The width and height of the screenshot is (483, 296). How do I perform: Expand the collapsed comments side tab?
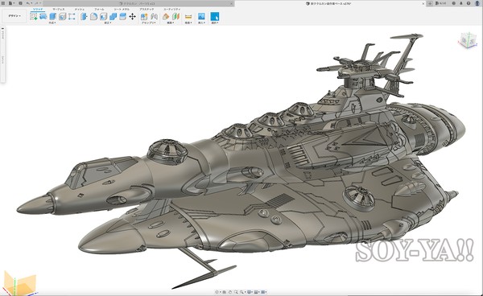tap(2, 60)
